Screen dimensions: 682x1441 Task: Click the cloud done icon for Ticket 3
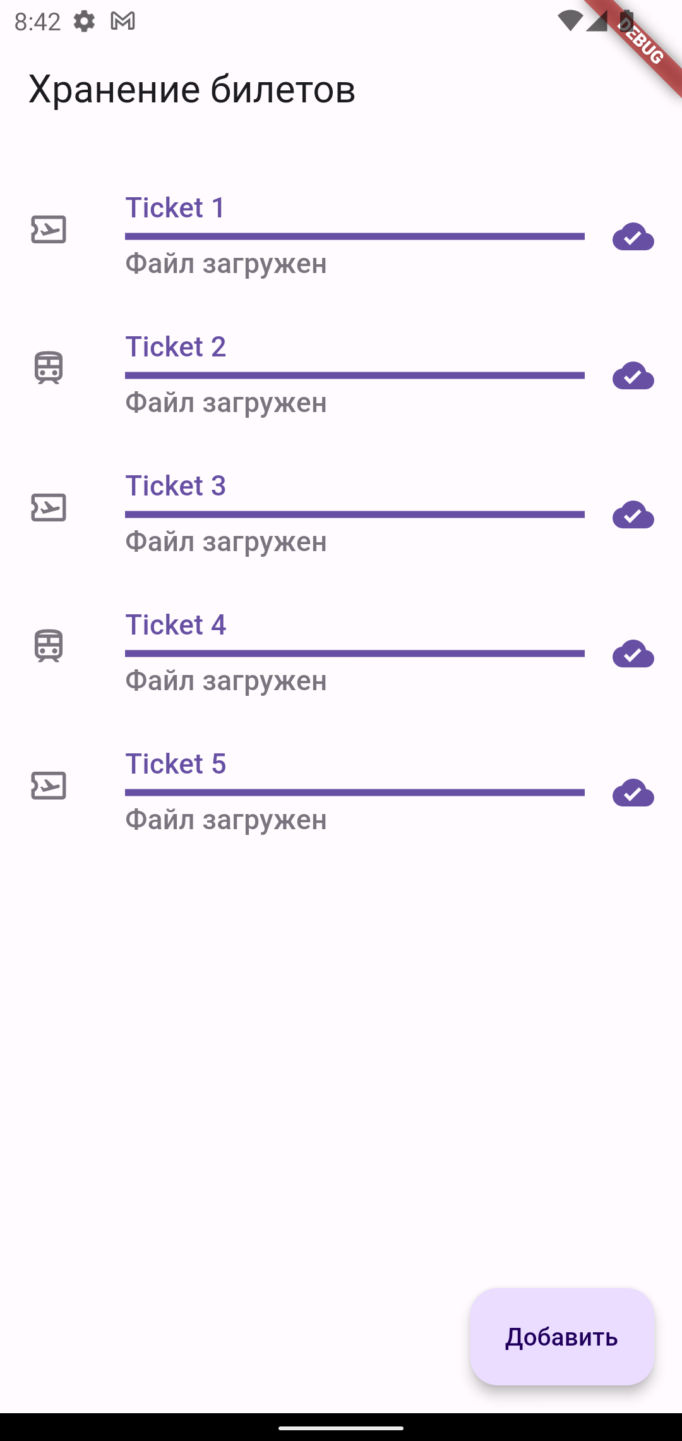[x=633, y=515]
